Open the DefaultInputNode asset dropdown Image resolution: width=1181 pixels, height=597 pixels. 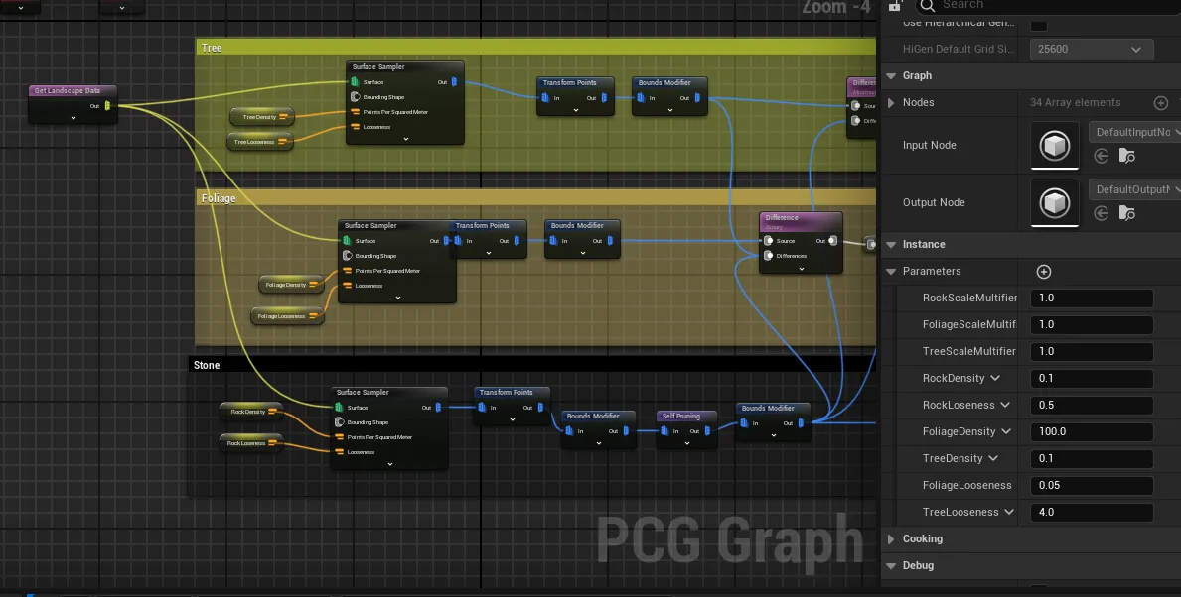[1134, 132]
